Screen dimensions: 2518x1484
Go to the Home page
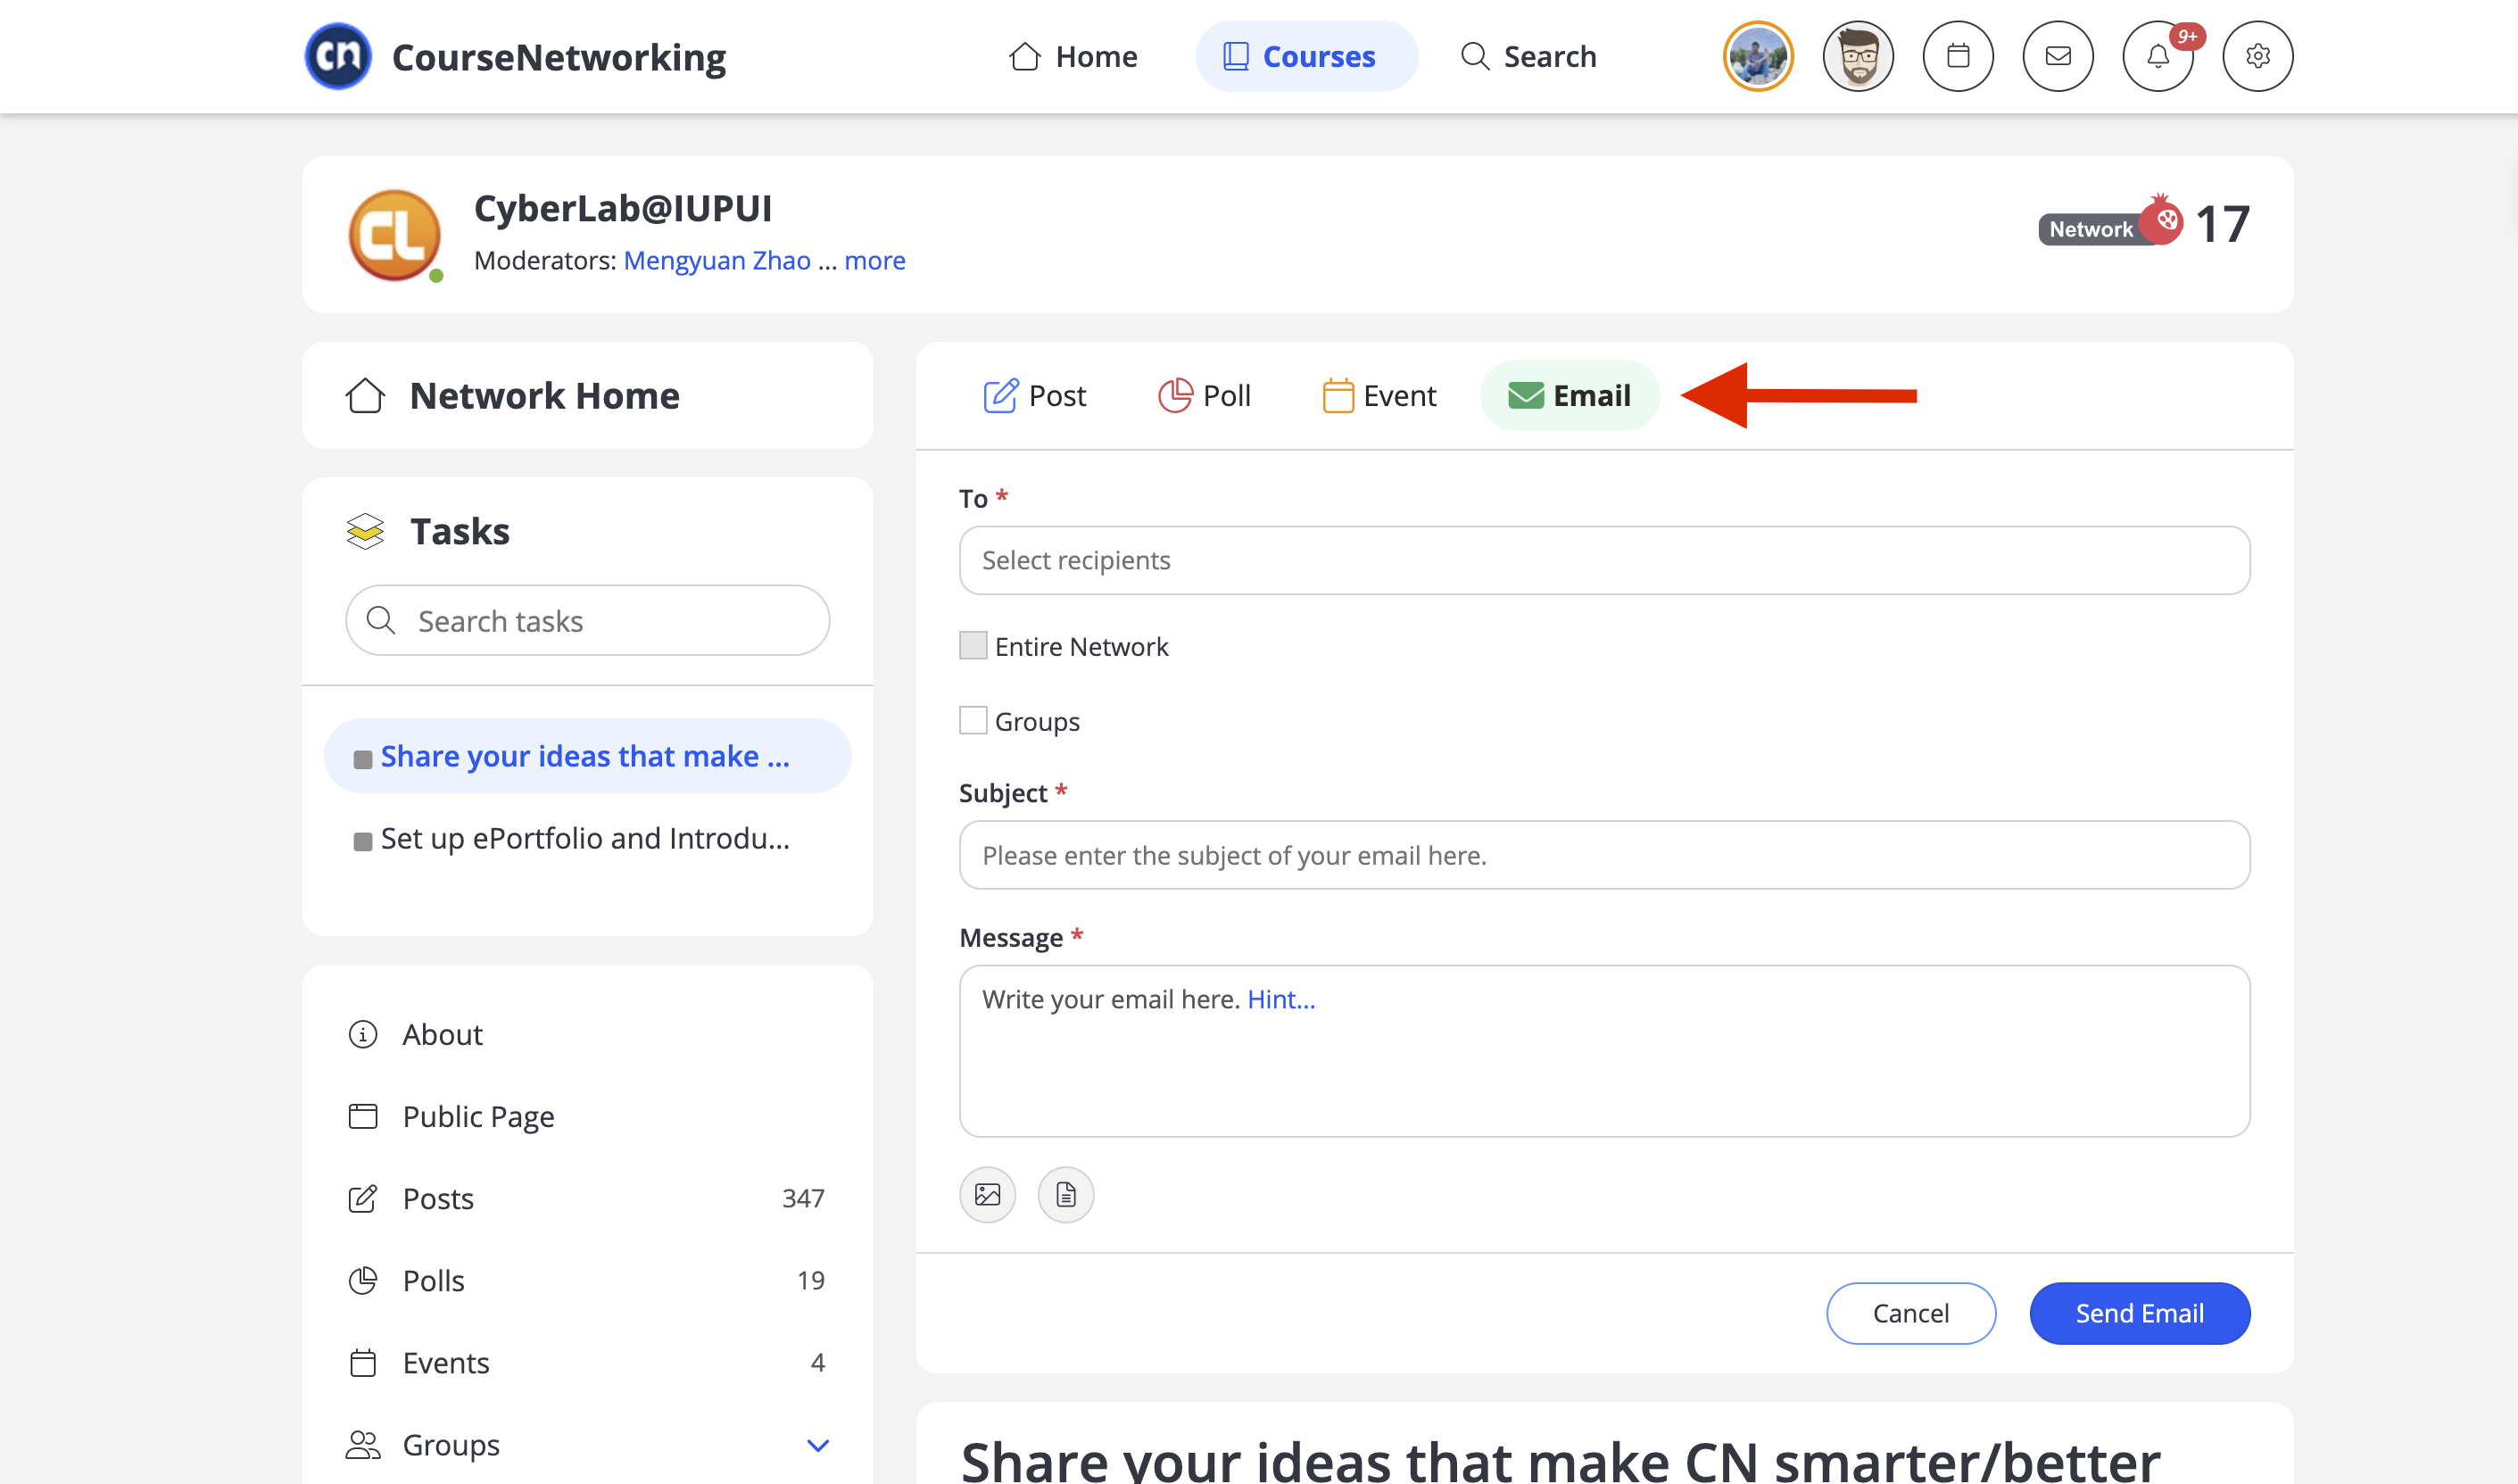click(1073, 56)
